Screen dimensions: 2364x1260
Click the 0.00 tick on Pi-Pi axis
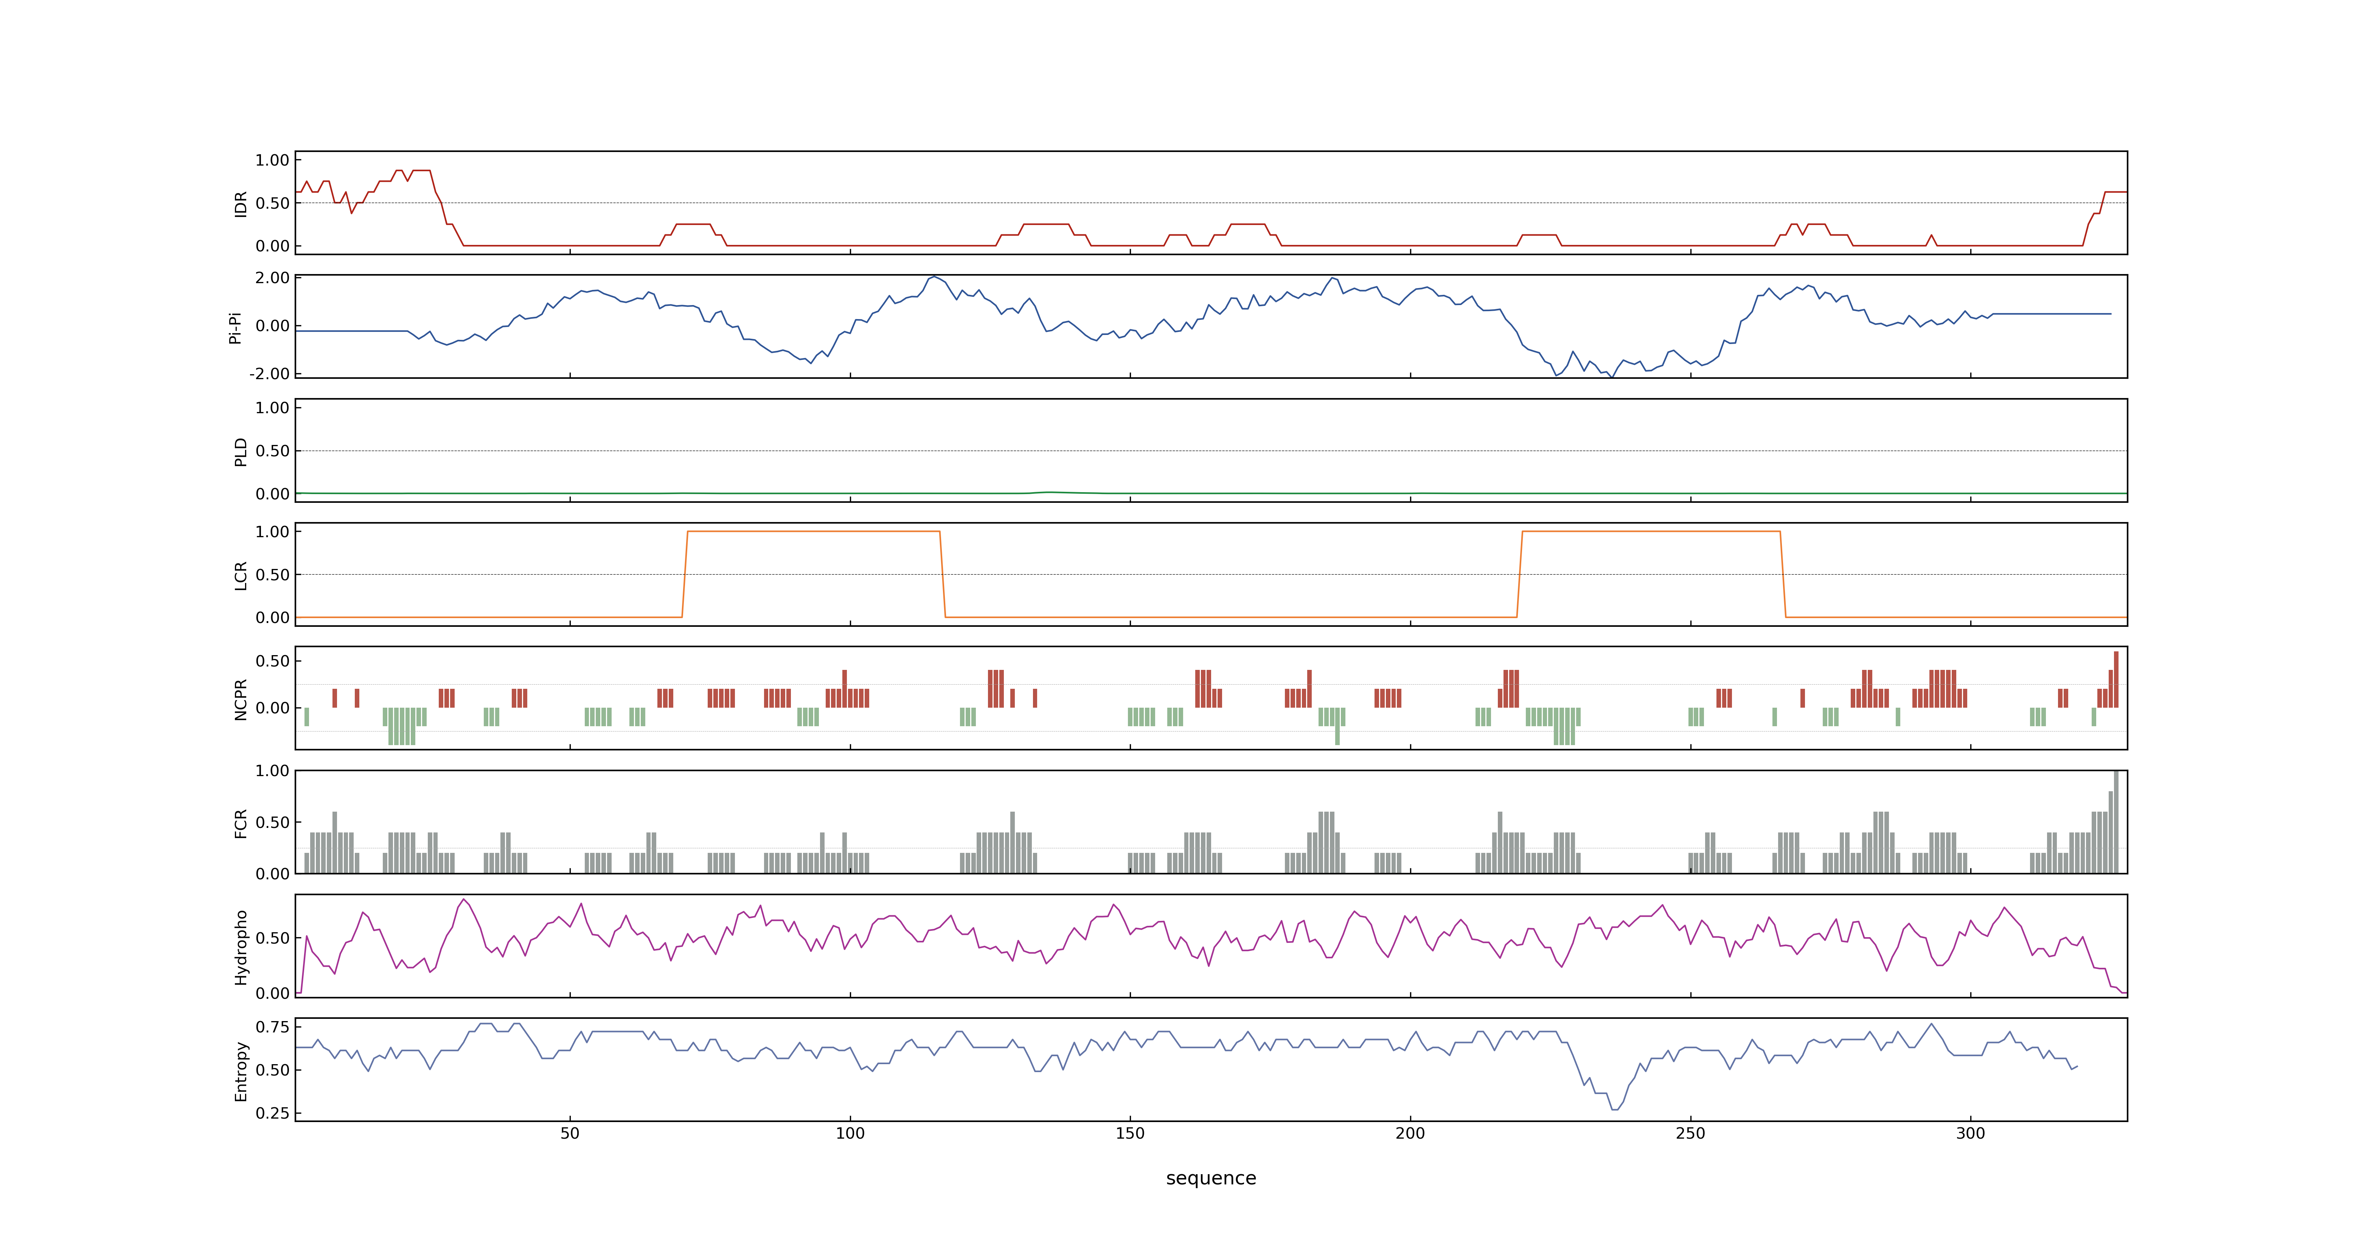click(273, 325)
